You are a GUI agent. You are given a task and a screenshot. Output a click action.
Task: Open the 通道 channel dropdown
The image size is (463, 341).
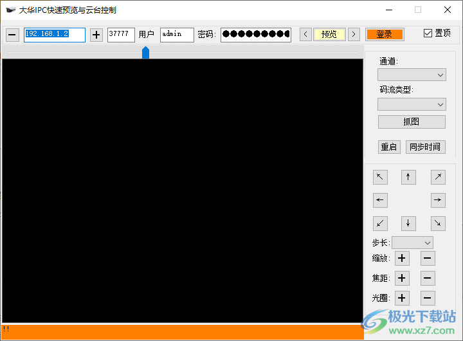tap(412, 75)
